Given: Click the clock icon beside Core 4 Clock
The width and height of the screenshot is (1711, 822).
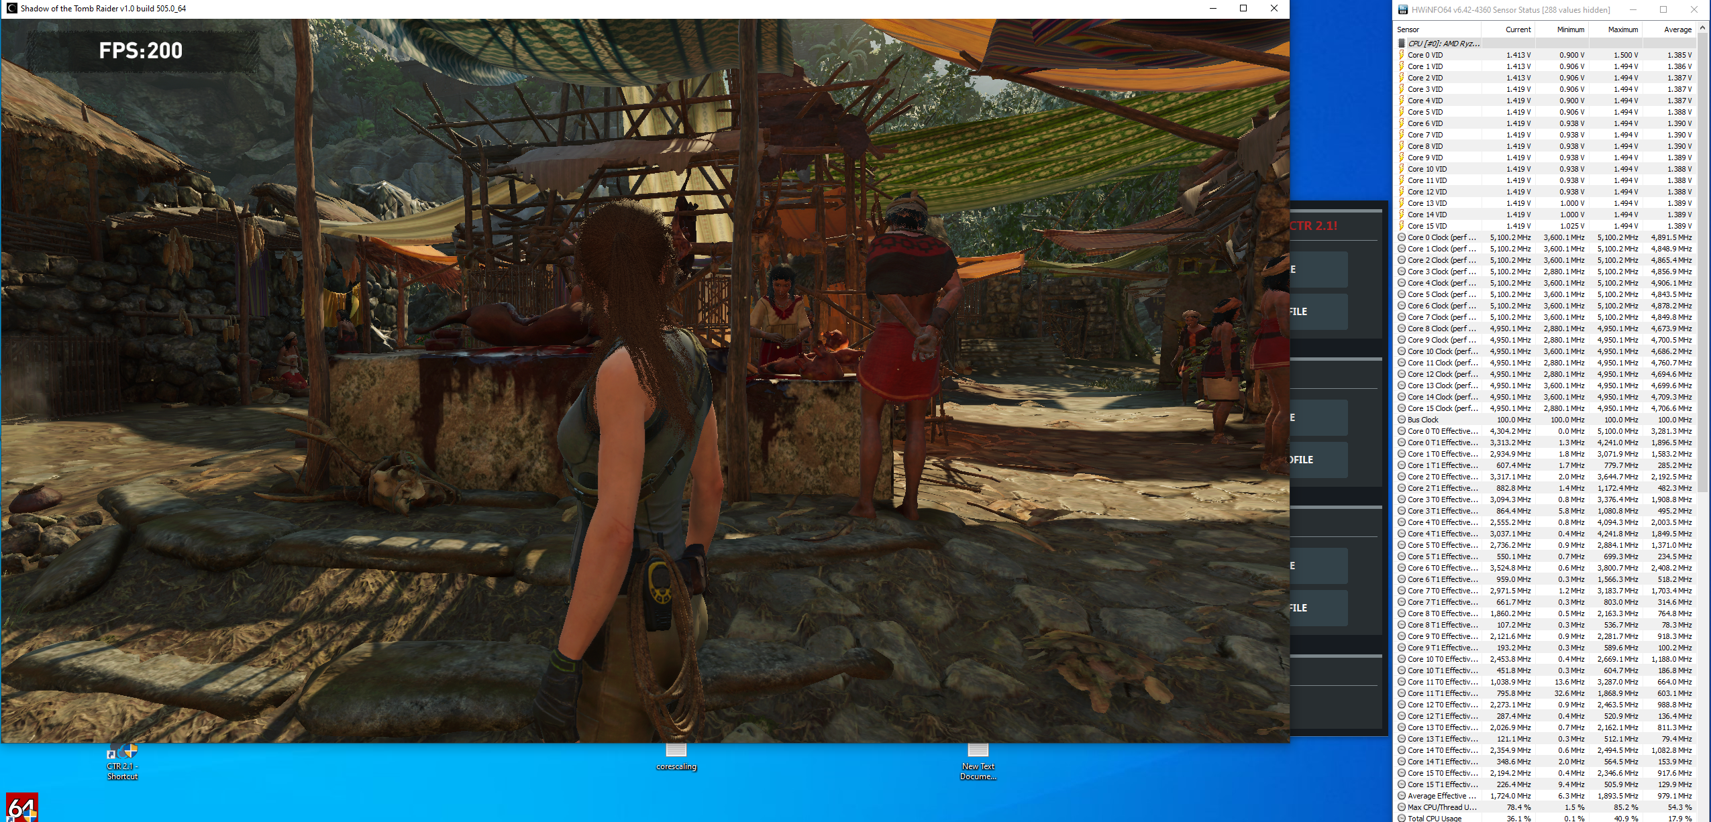Looking at the screenshot, I should [1402, 283].
